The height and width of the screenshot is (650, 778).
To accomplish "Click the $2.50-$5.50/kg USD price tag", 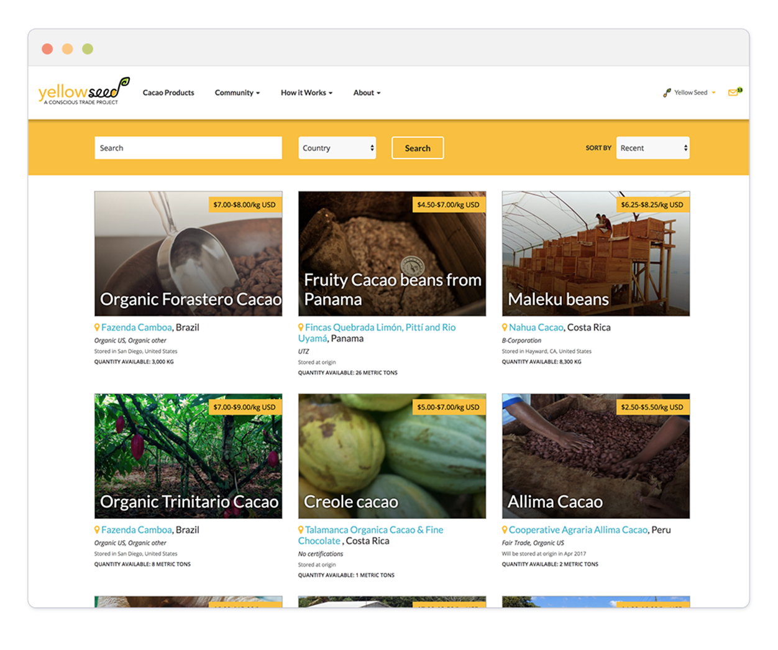I will pyautogui.click(x=652, y=407).
